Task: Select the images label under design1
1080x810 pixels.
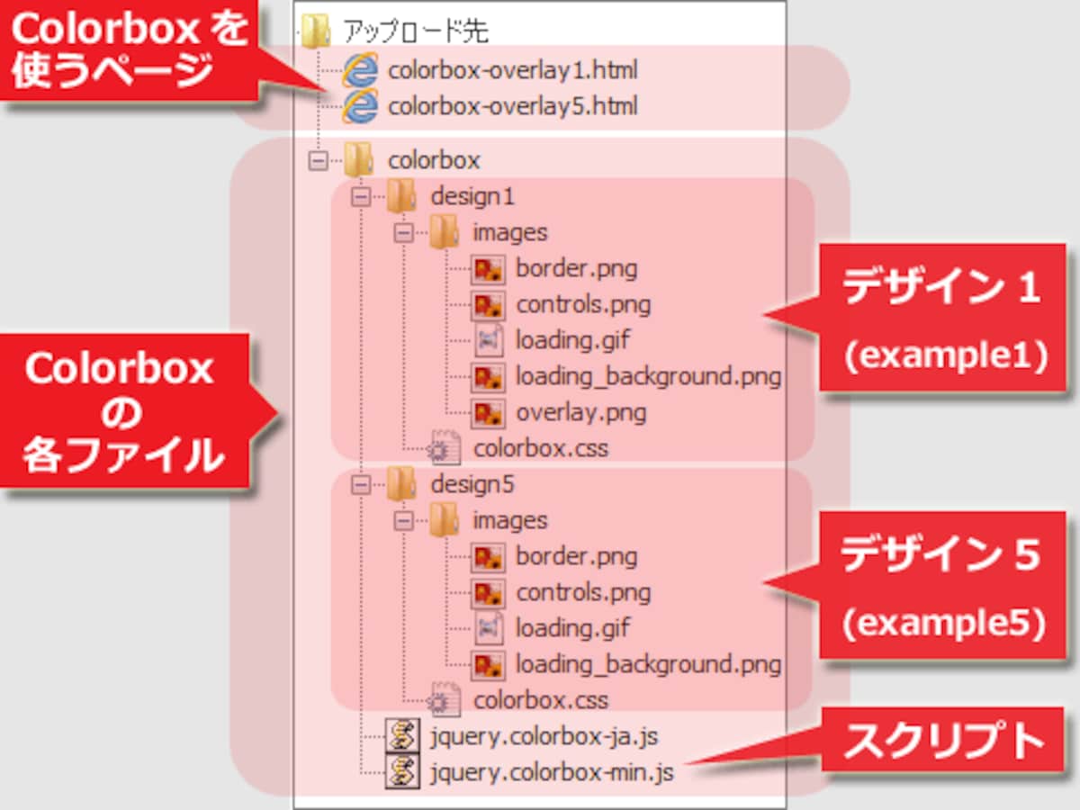Action: pyautogui.click(x=510, y=232)
